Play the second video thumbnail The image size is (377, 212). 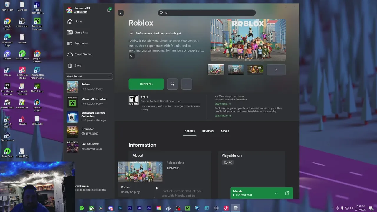point(236,70)
